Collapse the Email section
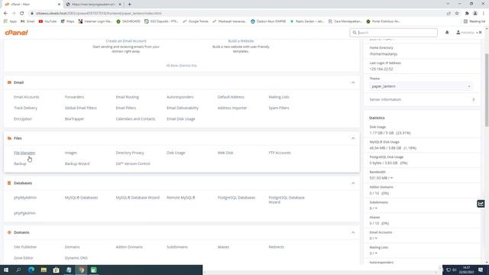The image size is (489, 275). click(x=353, y=82)
